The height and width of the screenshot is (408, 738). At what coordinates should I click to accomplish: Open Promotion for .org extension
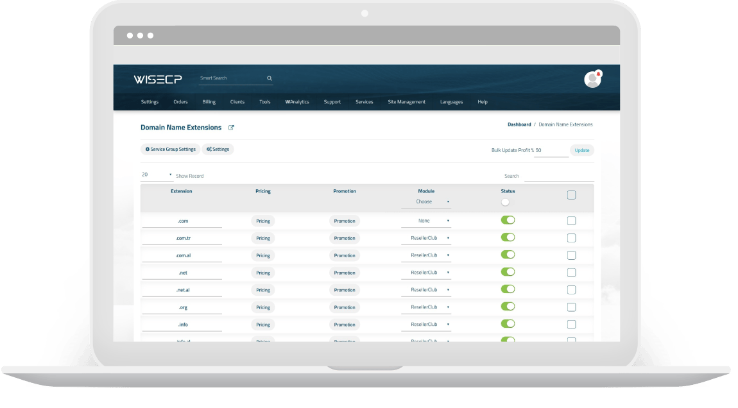[345, 307]
